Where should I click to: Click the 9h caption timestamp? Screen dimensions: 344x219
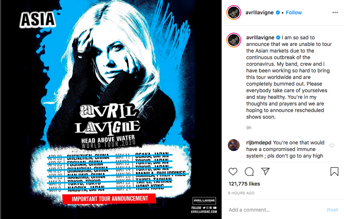click(249, 128)
